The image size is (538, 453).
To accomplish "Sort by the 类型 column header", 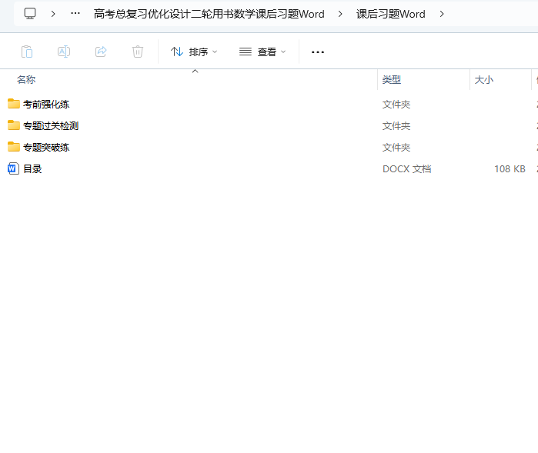I will [392, 80].
